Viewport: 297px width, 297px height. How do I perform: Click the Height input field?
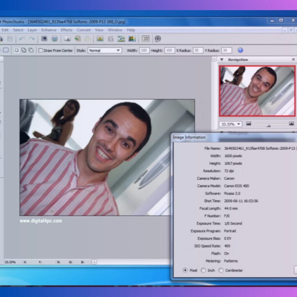169,50
